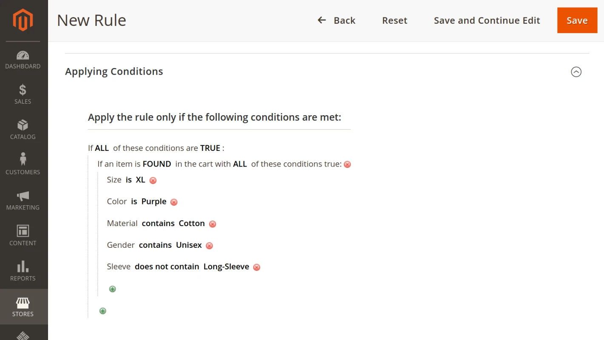Open the Dashboard from the sidebar icon
The height and width of the screenshot is (340, 604).
point(23,56)
